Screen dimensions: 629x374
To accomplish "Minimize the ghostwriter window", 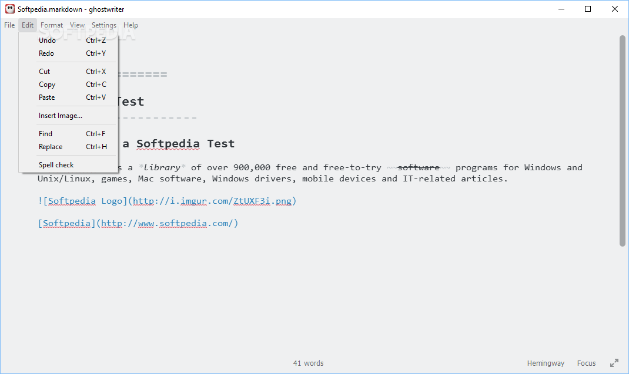I will (561, 9).
